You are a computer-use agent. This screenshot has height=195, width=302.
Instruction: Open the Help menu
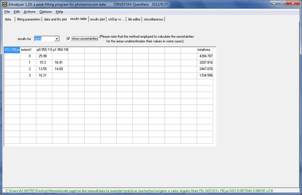(x=59, y=12)
